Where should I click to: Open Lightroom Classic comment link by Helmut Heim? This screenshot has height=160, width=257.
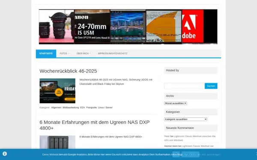click(x=198, y=146)
